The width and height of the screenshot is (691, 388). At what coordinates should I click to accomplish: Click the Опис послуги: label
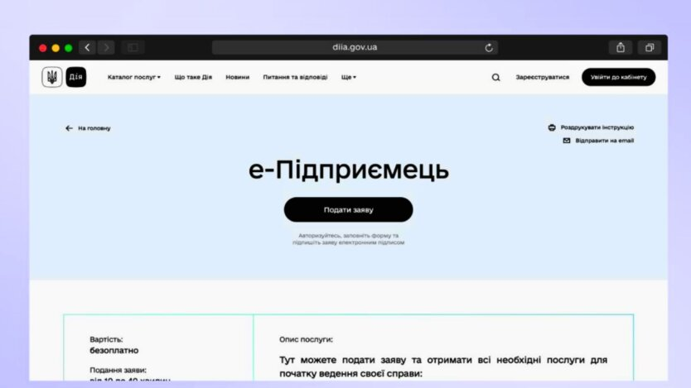pos(306,340)
